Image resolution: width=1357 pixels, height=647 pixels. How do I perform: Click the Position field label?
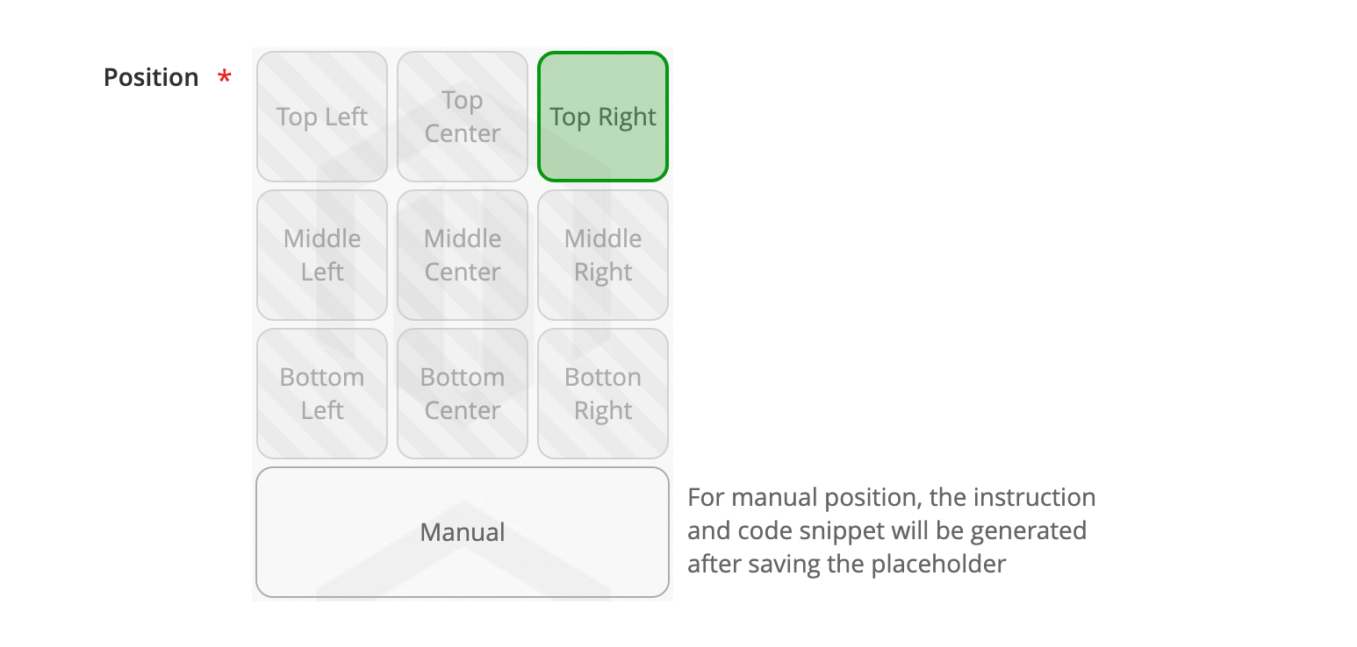151,77
